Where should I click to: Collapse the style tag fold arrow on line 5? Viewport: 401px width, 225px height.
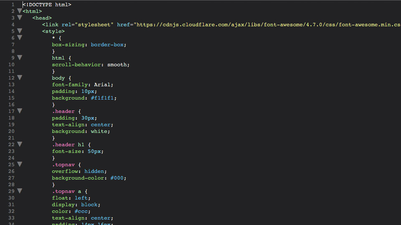tap(20, 31)
